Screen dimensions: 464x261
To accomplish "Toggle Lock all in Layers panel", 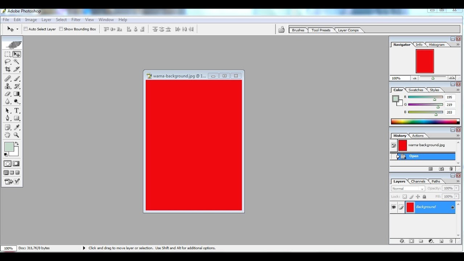I will [x=424, y=196].
